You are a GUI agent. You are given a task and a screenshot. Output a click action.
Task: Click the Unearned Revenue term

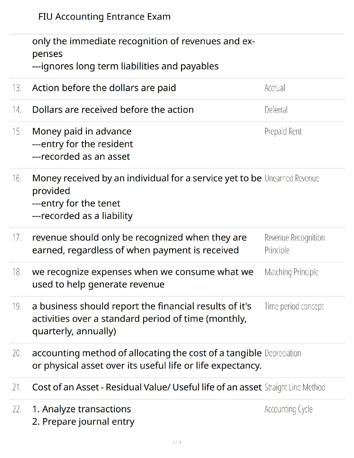point(292,178)
